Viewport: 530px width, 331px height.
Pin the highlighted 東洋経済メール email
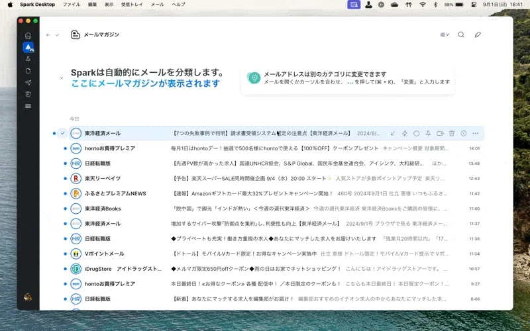(x=428, y=134)
